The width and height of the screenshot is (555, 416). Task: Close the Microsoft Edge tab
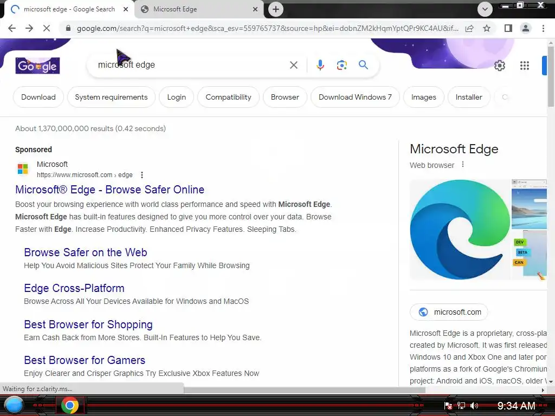(x=255, y=9)
